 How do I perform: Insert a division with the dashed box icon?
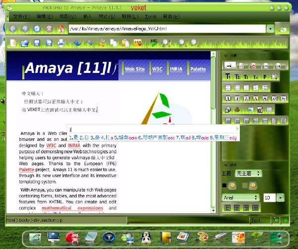274,77
